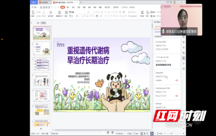Click the Shapes icon in ribbon

pyautogui.click(x=147, y=13)
